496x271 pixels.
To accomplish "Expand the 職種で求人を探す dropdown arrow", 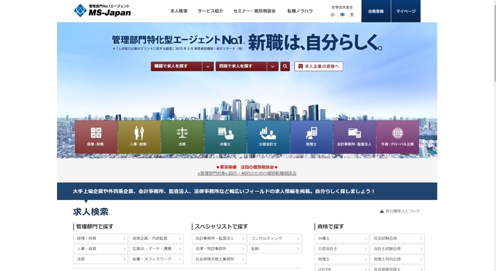I will tap(208, 66).
